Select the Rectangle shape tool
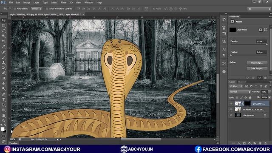 pos(3,110)
